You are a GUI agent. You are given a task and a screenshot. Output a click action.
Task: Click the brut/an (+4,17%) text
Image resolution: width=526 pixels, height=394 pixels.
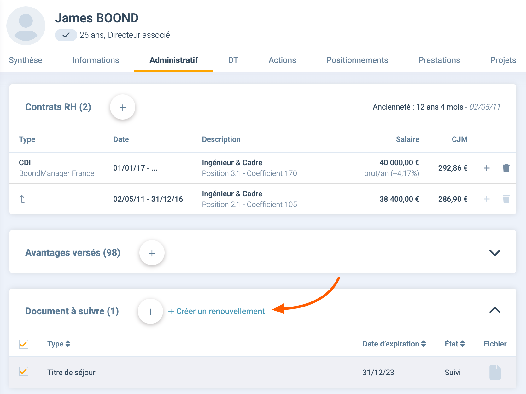tap(392, 173)
